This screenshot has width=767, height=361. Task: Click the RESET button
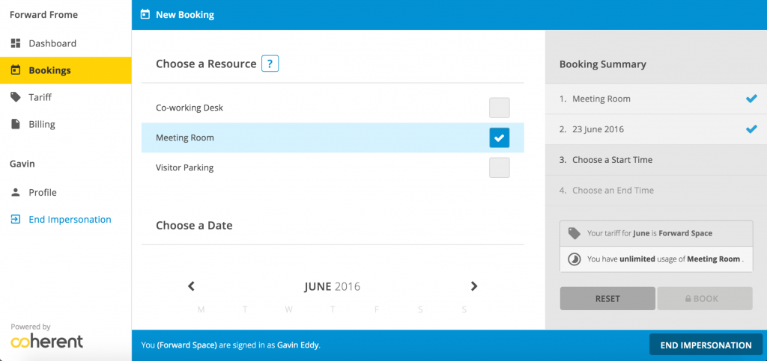[x=607, y=298]
